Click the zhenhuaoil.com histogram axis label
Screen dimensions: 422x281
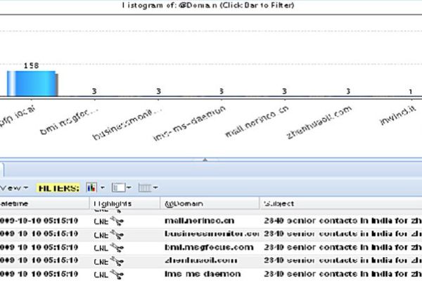tap(319, 122)
